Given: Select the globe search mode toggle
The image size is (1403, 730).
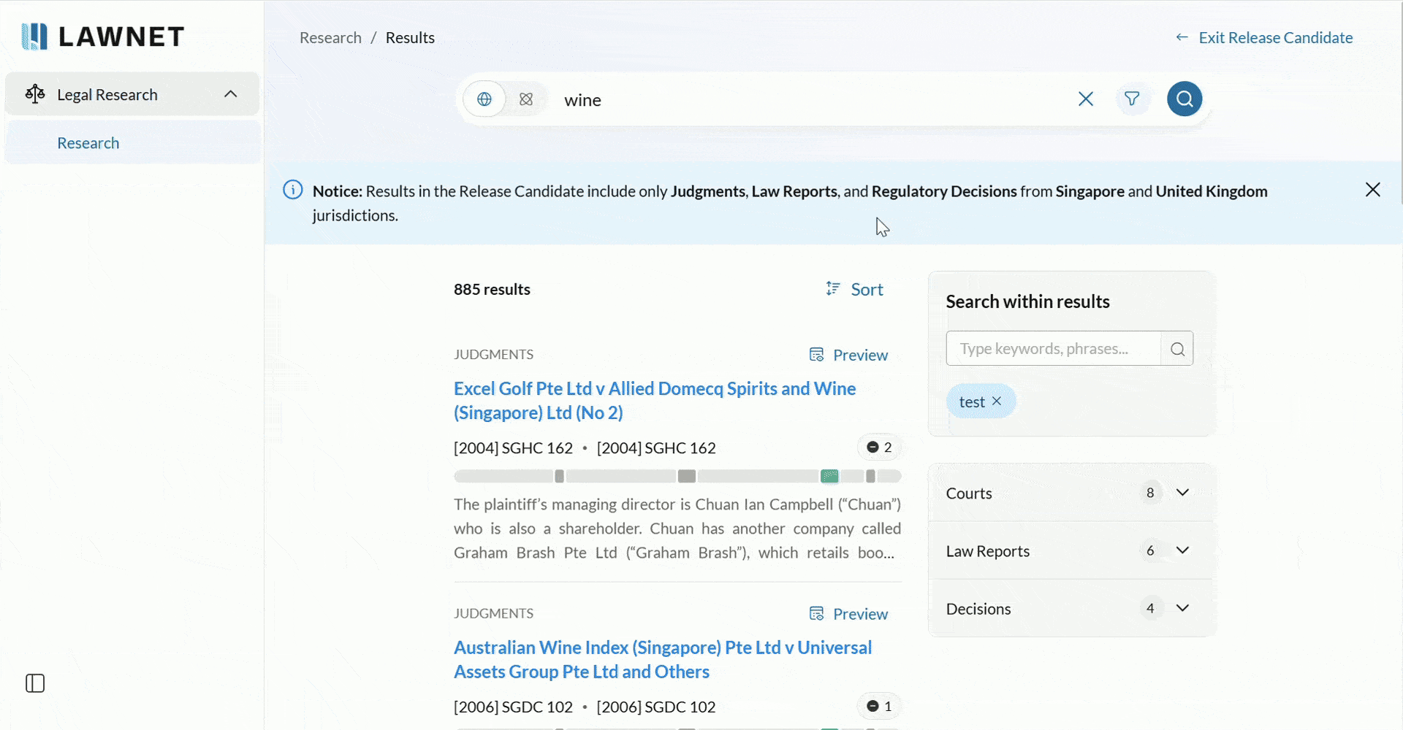Looking at the screenshot, I should click(x=484, y=99).
